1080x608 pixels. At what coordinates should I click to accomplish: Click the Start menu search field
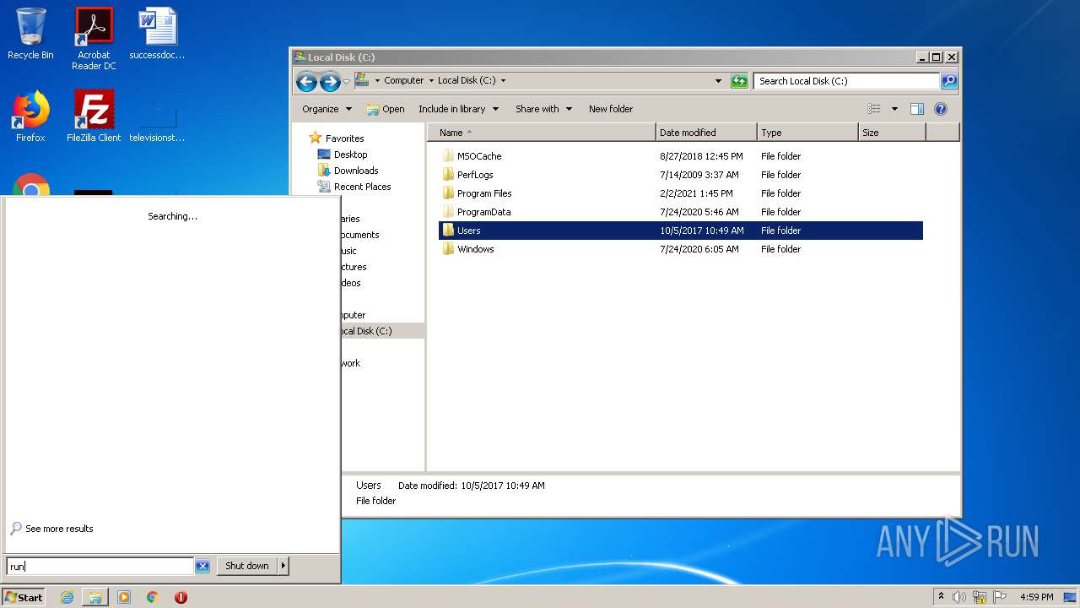click(100, 567)
